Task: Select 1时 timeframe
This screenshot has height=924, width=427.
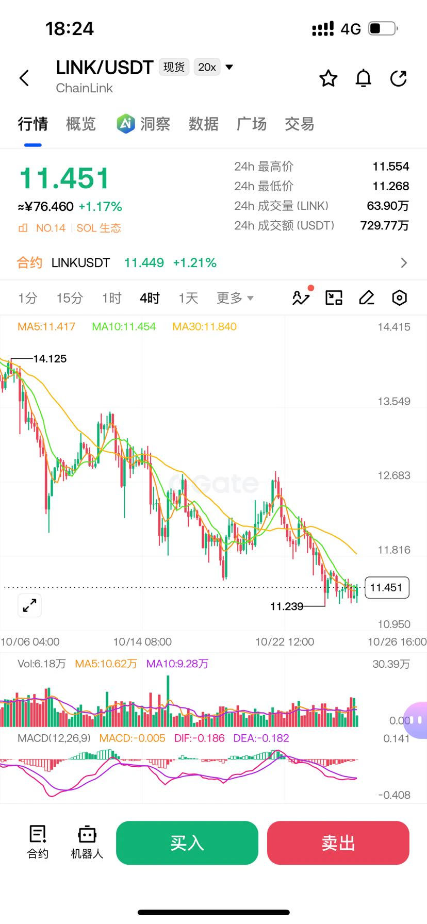Action: pyautogui.click(x=111, y=298)
